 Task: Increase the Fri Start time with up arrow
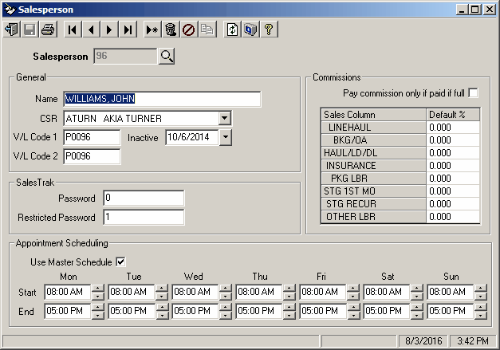(x=353, y=289)
